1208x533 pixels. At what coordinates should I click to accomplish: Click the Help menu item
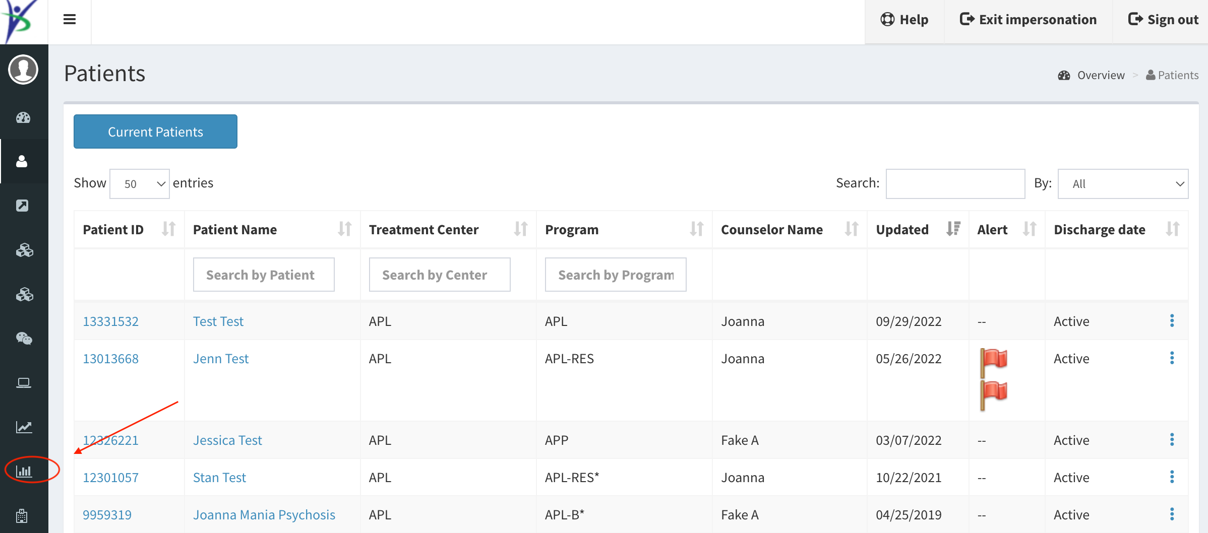point(905,19)
